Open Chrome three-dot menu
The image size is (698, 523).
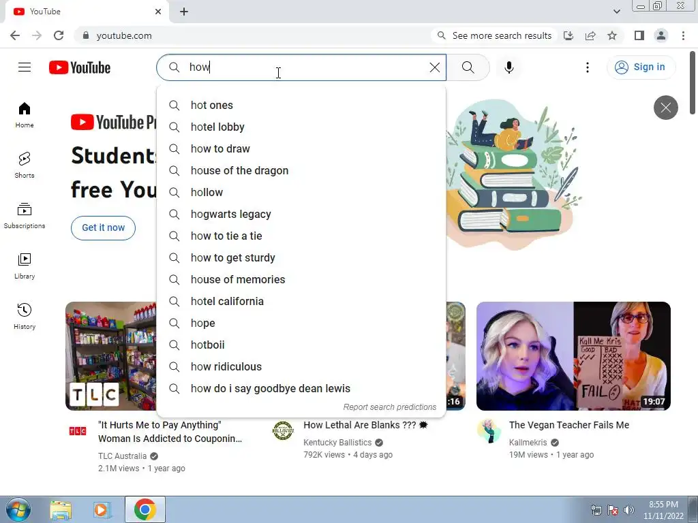tap(683, 35)
